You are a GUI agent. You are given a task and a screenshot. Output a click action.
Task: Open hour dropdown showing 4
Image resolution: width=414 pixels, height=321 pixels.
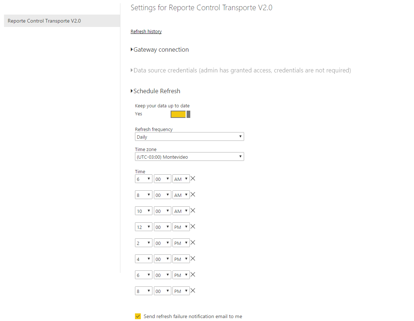pos(143,259)
